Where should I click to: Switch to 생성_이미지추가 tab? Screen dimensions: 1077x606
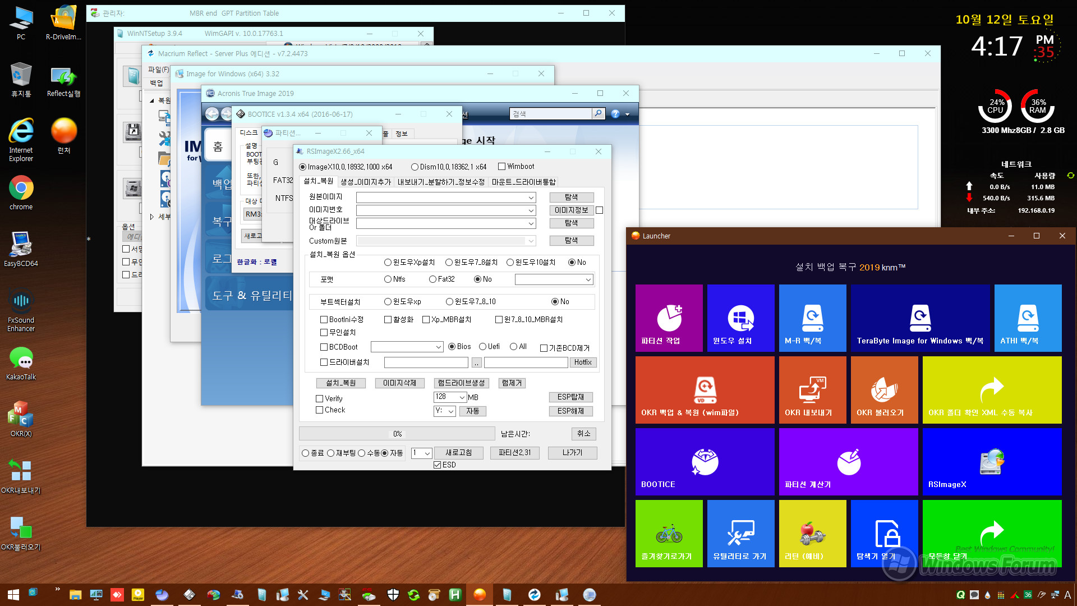point(366,182)
